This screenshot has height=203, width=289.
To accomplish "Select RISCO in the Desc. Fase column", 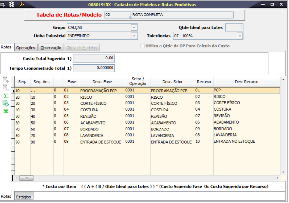I will coord(86,97).
